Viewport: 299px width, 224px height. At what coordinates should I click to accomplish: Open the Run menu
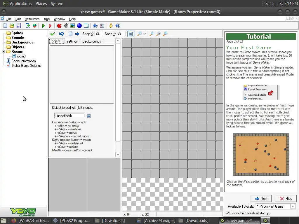pyautogui.click(x=47, y=19)
